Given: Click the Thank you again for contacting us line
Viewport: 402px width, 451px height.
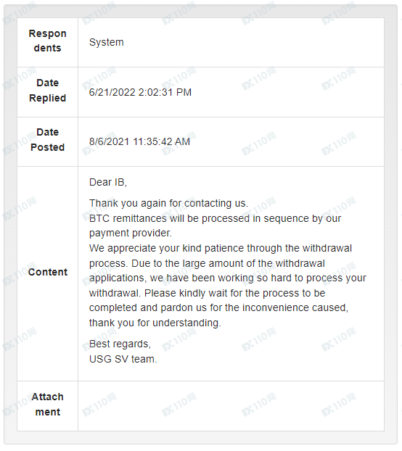Looking at the screenshot, I should click(168, 203).
